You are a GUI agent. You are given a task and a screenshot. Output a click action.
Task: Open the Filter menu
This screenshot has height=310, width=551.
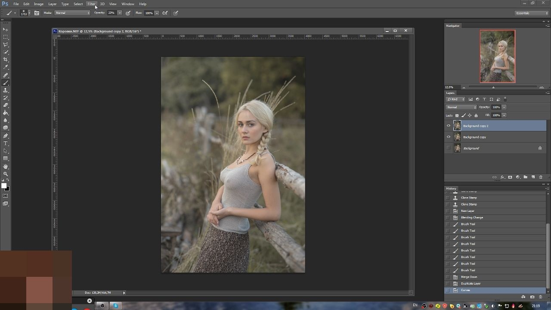pos(92,4)
